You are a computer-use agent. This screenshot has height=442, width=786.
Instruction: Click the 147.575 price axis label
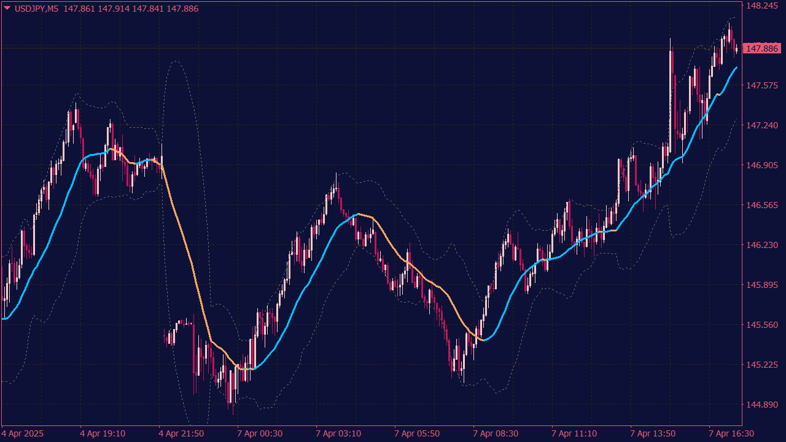(761, 85)
